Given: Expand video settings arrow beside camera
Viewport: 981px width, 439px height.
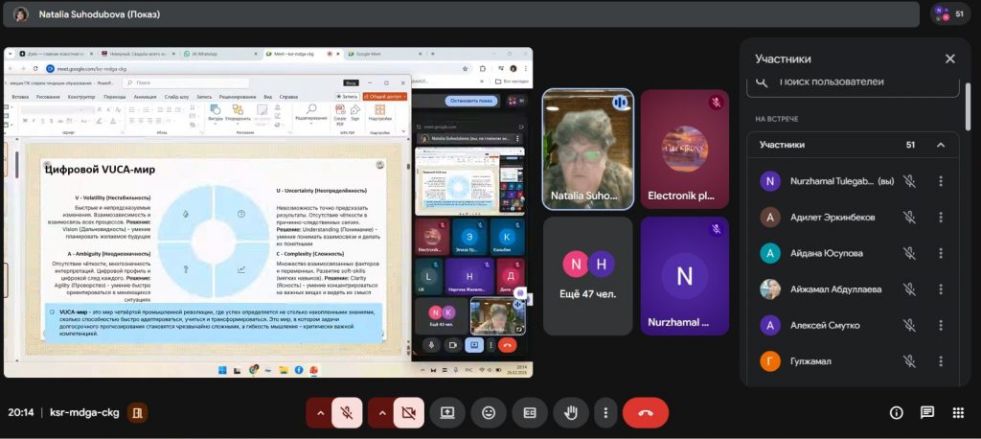Looking at the screenshot, I should [381, 412].
